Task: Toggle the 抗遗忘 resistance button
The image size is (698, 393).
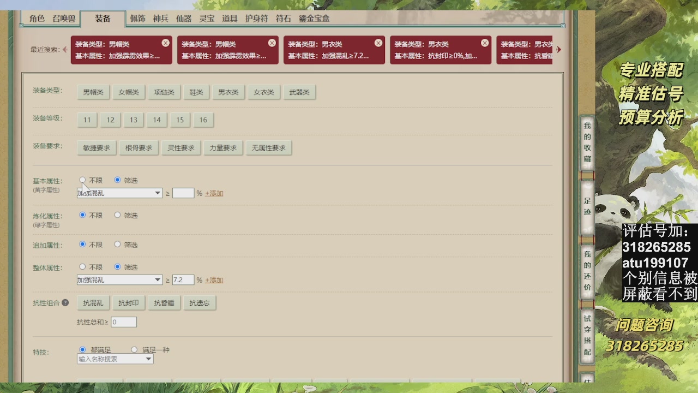Action: [x=200, y=303]
